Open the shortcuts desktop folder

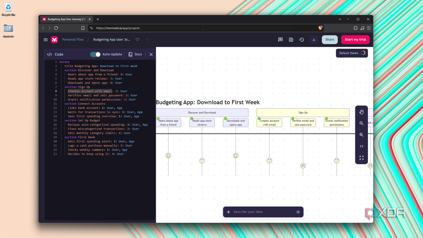(8, 31)
